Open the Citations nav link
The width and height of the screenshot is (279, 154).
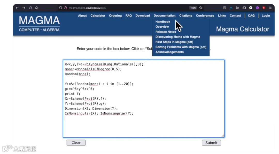coord(186,16)
